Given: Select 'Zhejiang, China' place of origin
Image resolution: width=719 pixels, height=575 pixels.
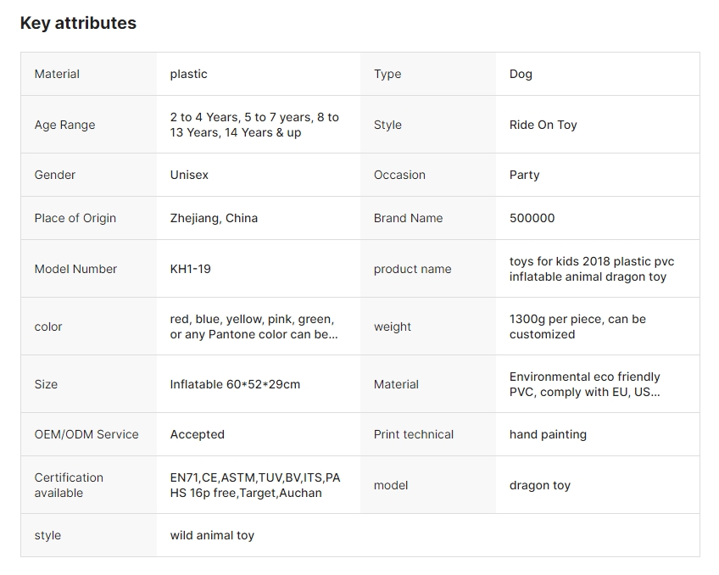Looking at the screenshot, I should 214,218.
